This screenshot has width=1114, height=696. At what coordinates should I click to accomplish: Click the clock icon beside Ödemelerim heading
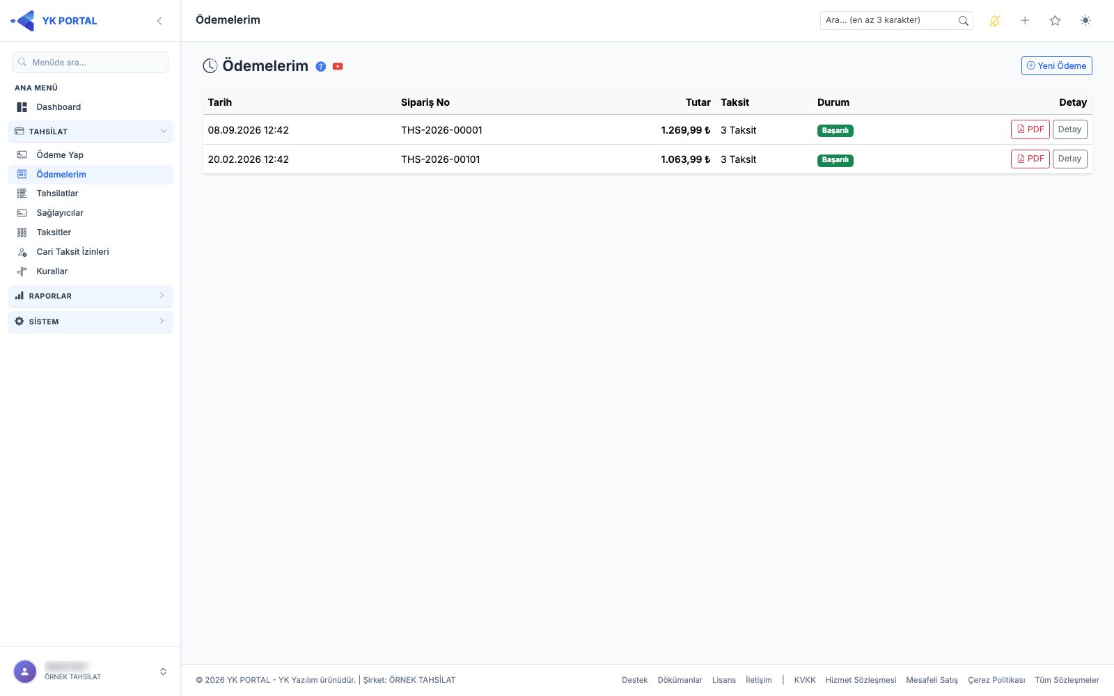coord(210,66)
